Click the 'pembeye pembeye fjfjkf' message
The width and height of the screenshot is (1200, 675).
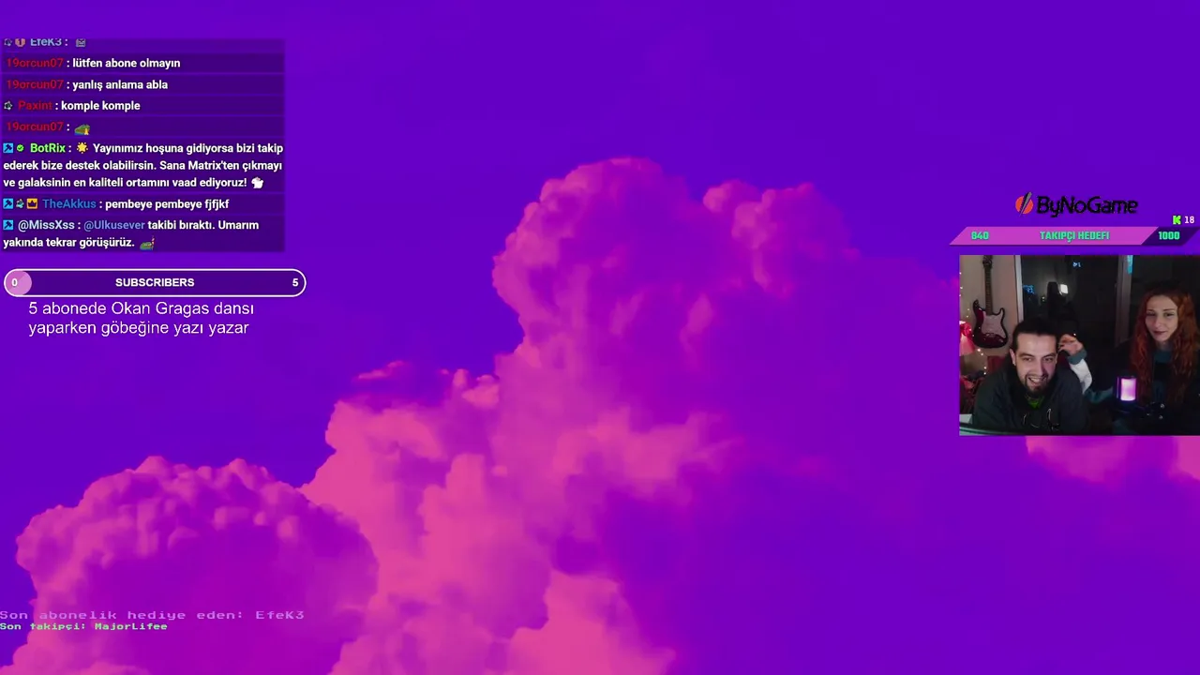[x=167, y=203]
